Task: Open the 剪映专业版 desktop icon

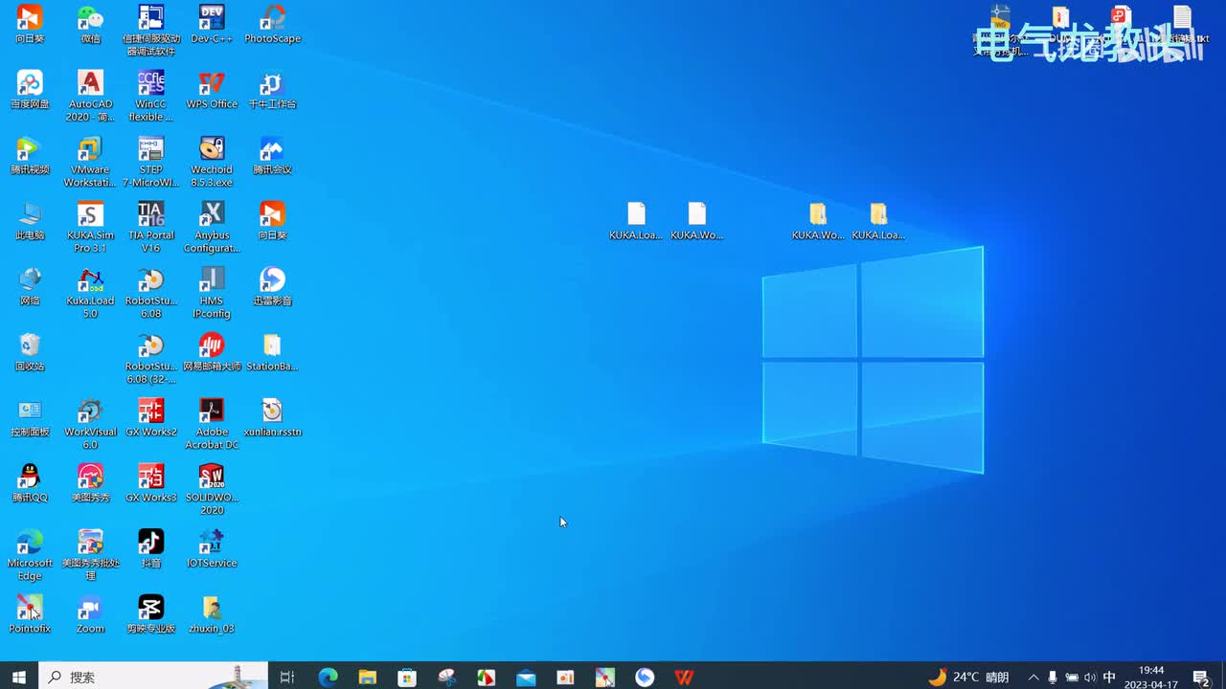Action: (150, 614)
